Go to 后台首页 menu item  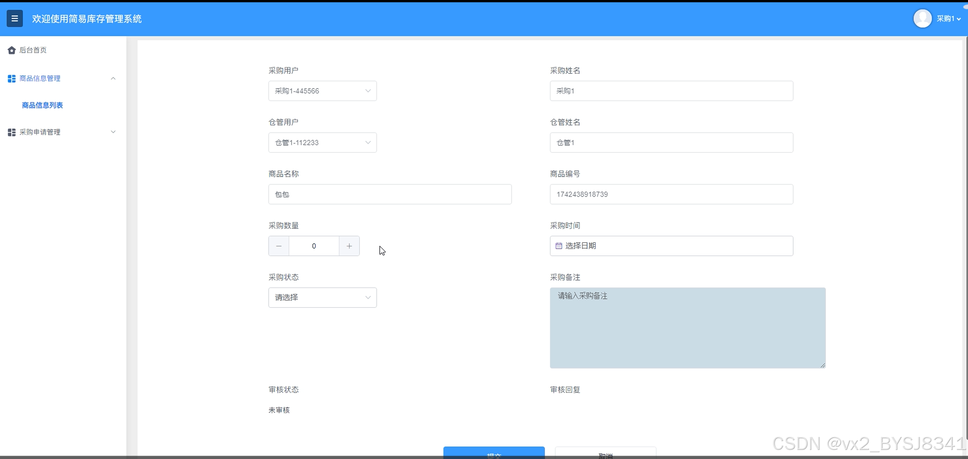(33, 50)
